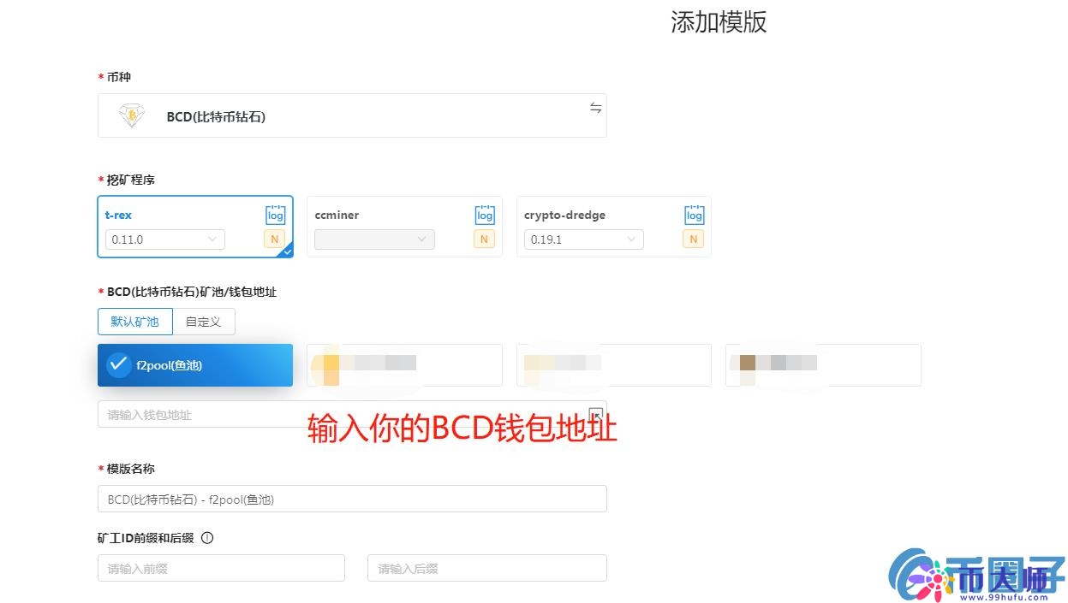
Task: Click the 请输入后缀 suffix field
Action: click(x=487, y=568)
